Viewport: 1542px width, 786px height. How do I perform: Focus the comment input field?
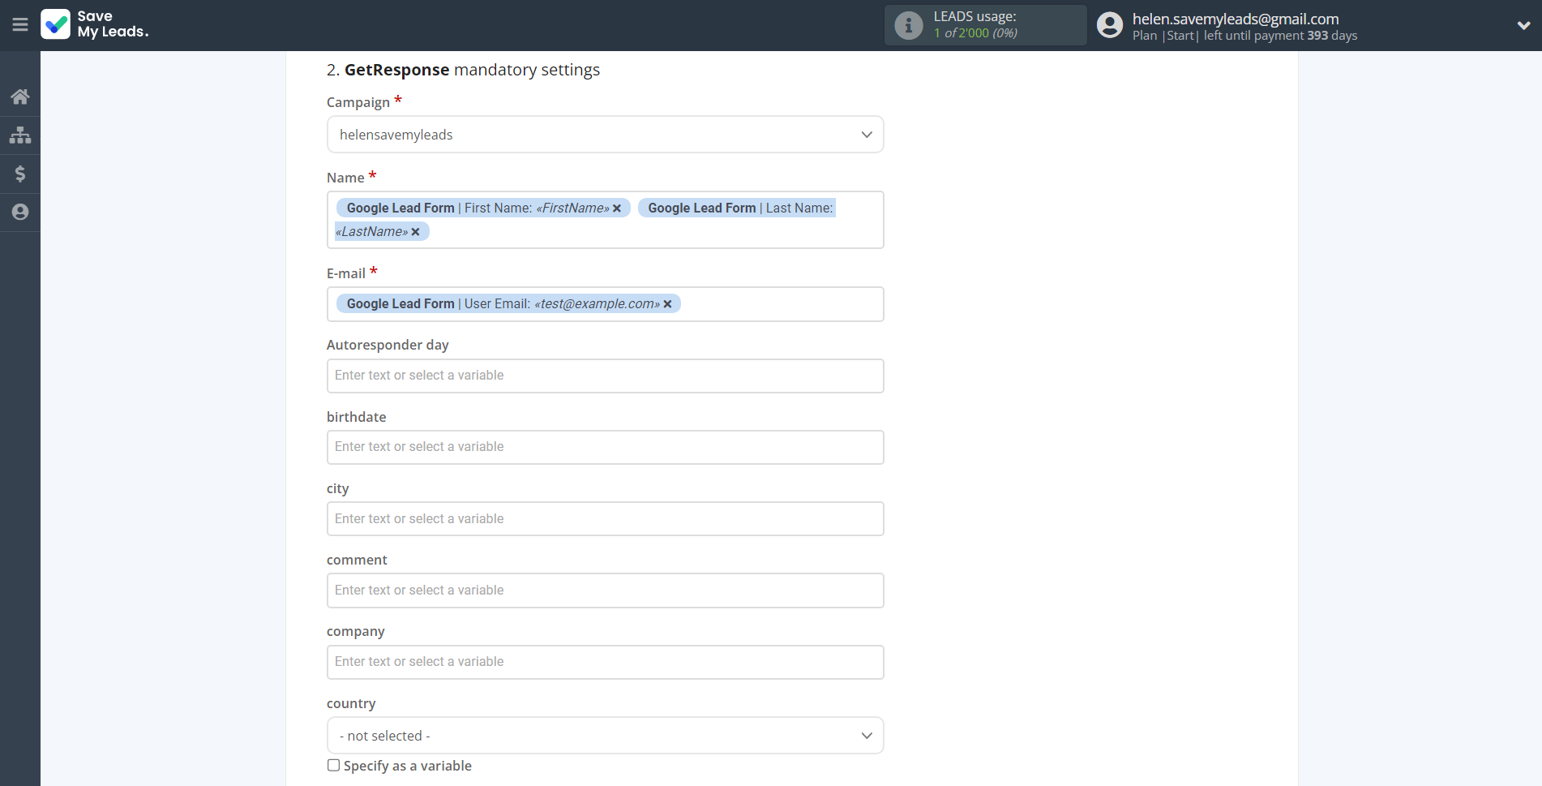coord(605,591)
